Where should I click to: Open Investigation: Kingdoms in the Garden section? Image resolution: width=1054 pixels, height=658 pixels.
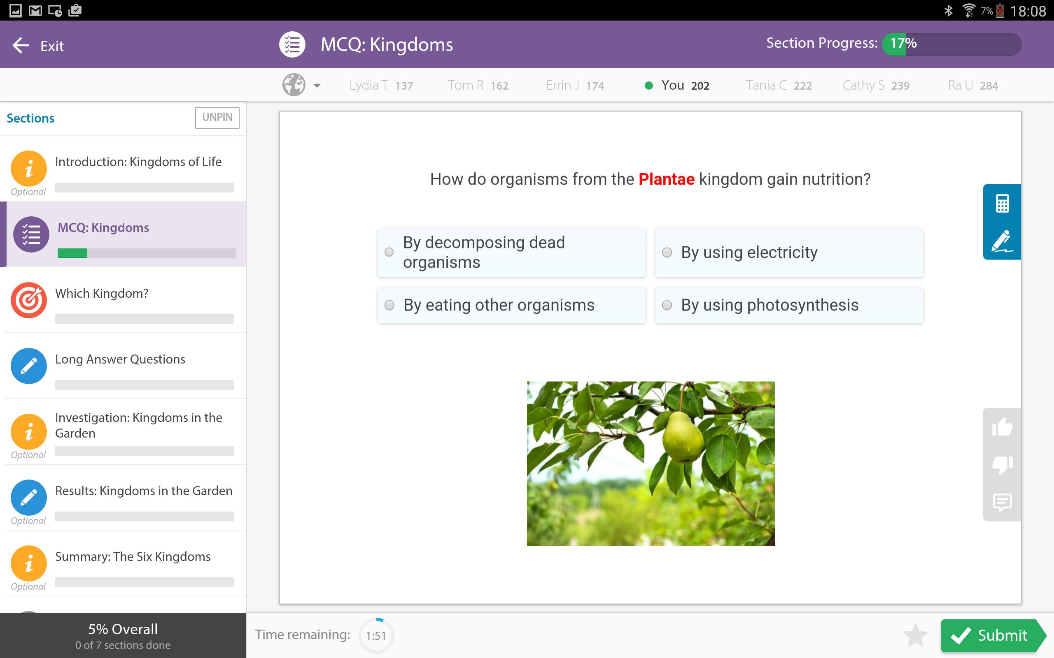tap(123, 431)
